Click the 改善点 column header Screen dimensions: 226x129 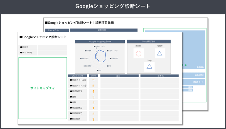click(159, 76)
